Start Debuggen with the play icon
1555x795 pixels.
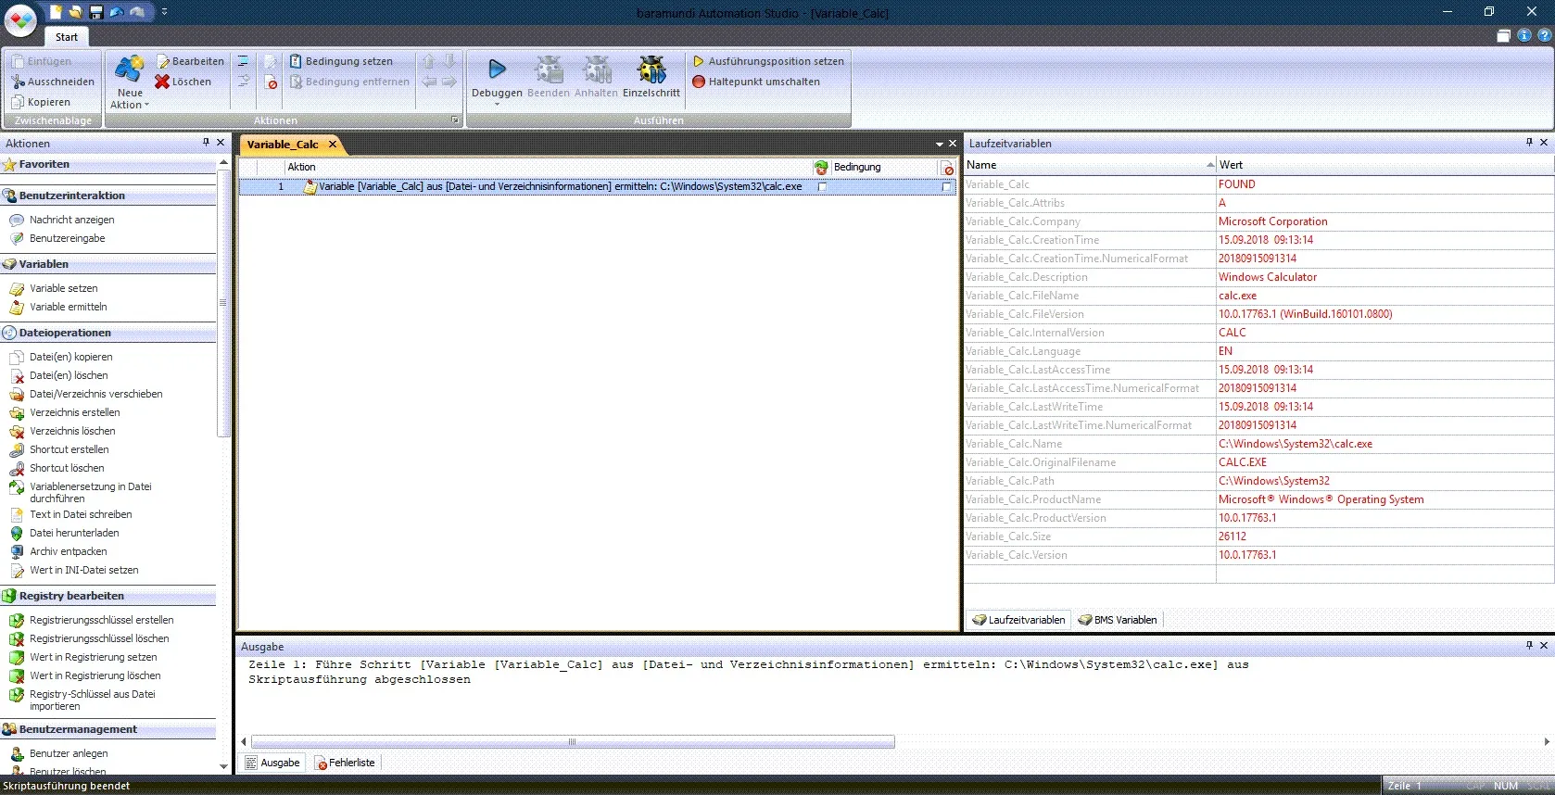pos(497,69)
